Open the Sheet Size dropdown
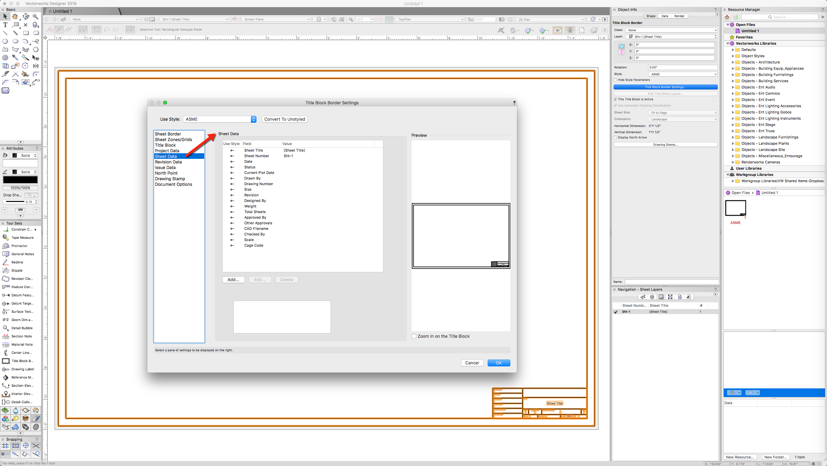Screen dimensions: 827x466 (683, 112)
